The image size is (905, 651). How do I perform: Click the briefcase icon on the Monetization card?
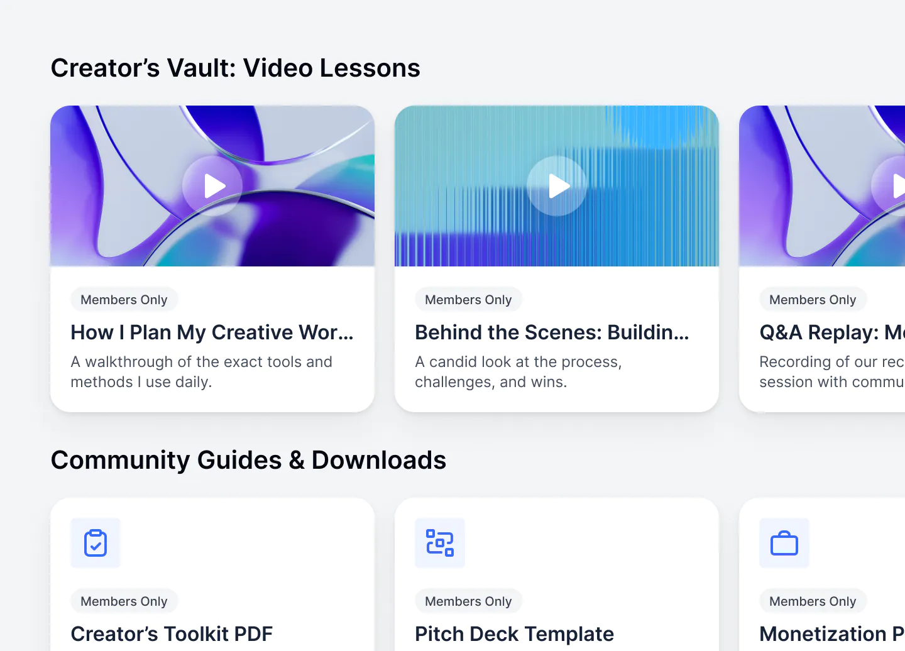click(x=784, y=543)
